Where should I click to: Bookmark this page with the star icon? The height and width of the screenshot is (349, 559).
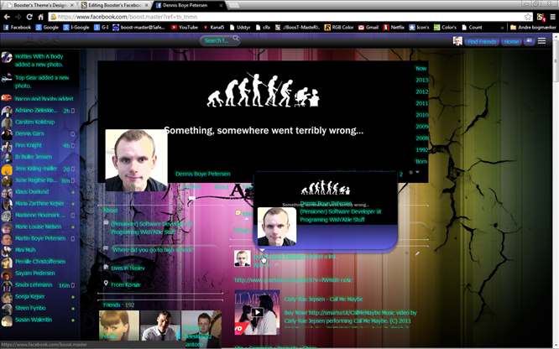[528, 17]
